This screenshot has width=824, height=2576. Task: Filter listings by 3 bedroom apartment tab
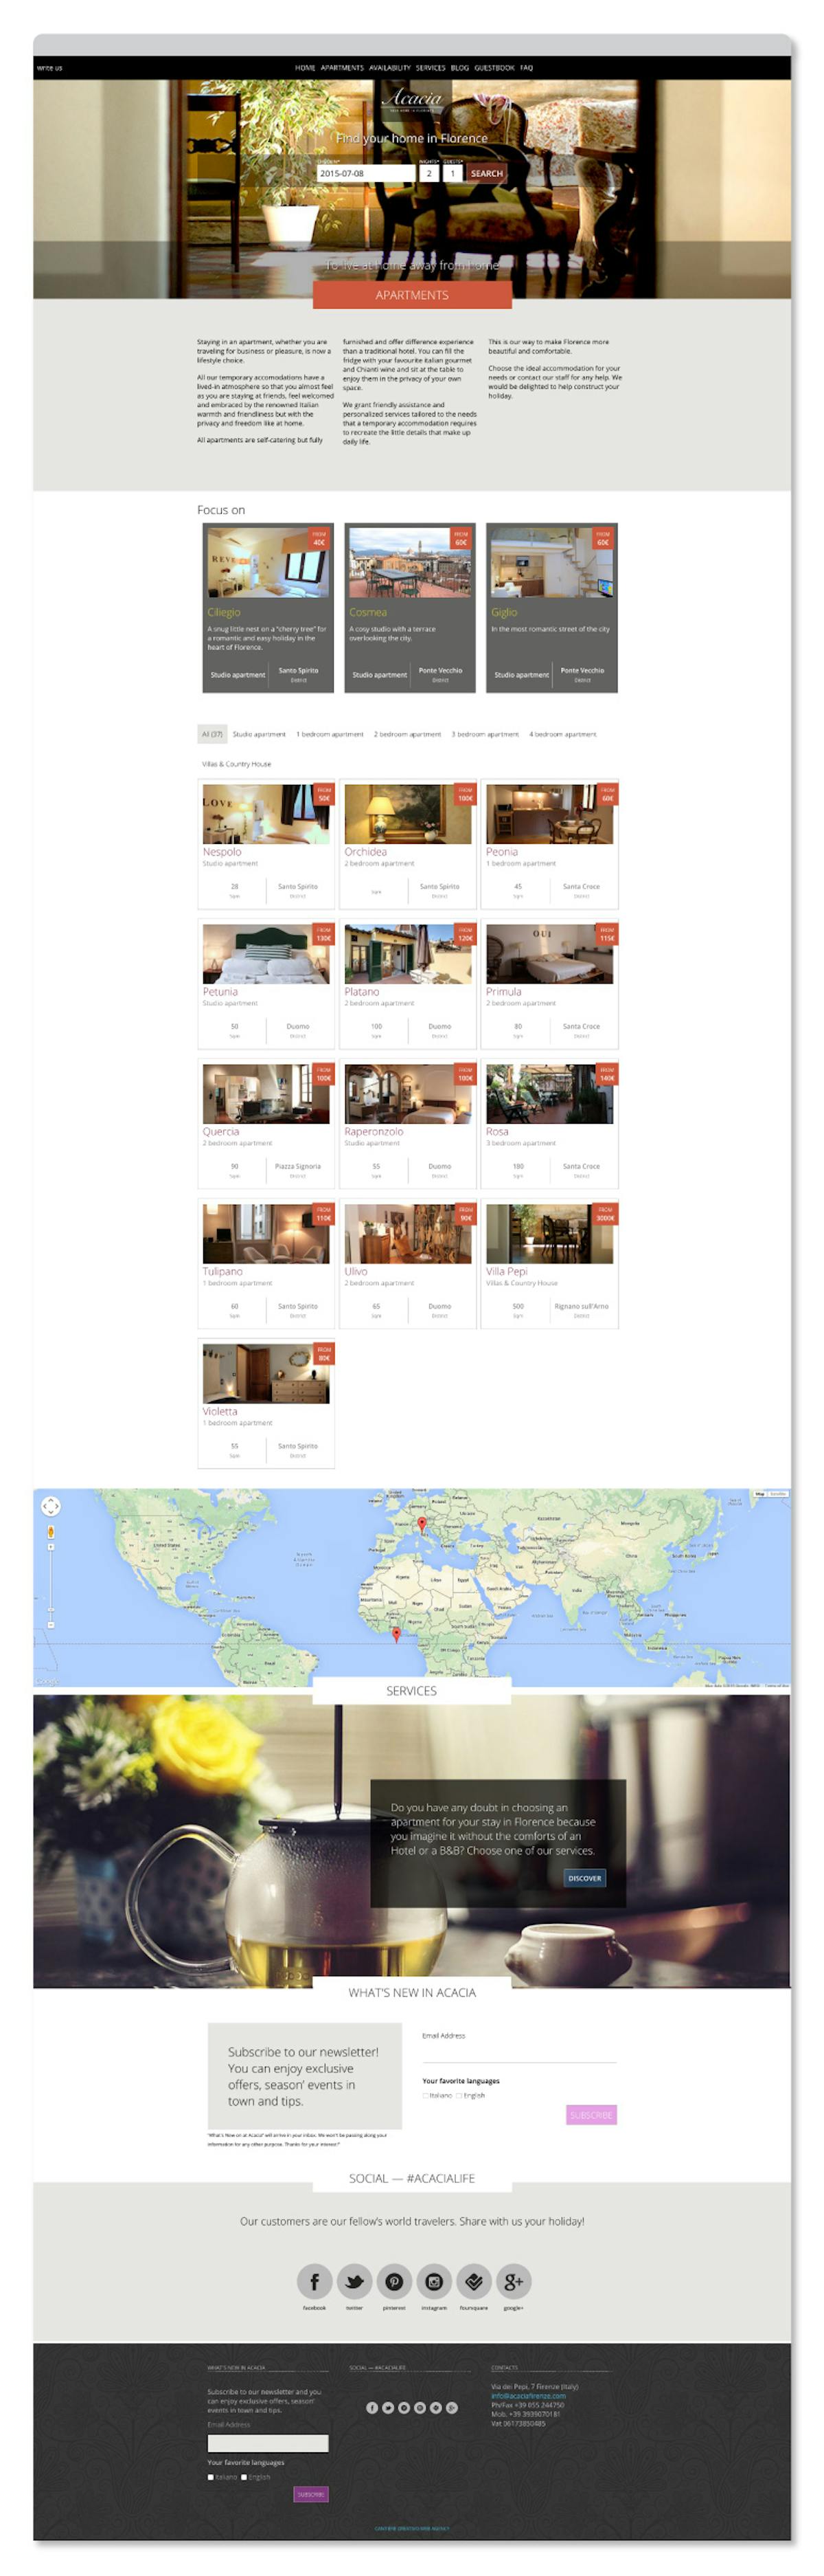pos(484,734)
